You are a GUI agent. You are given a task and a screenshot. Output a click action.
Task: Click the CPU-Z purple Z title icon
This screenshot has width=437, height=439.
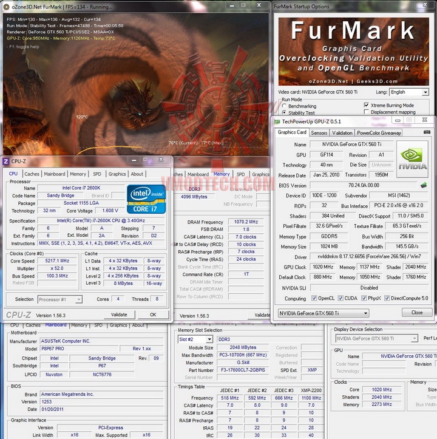[x=5, y=162]
